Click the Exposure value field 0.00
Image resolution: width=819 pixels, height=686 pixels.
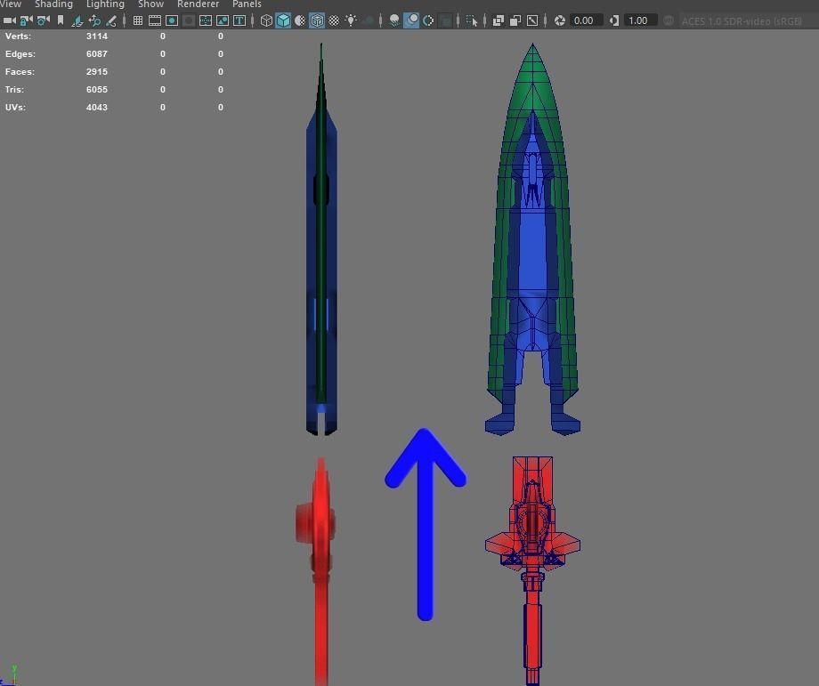pyautogui.click(x=585, y=20)
